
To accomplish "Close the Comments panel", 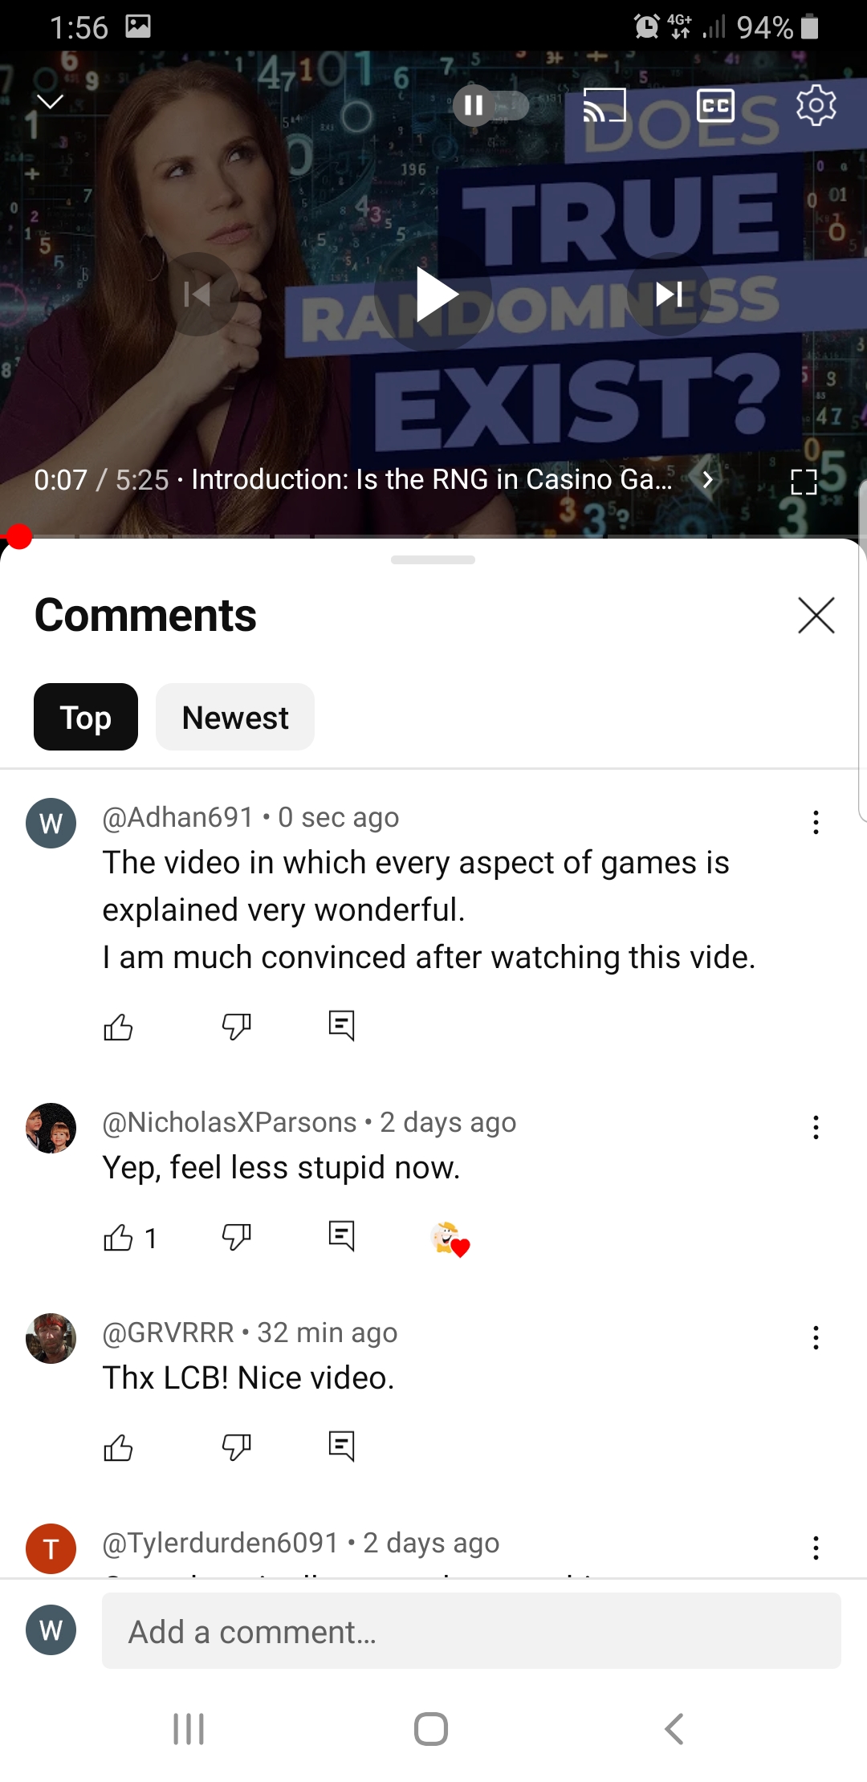I will pos(816,616).
